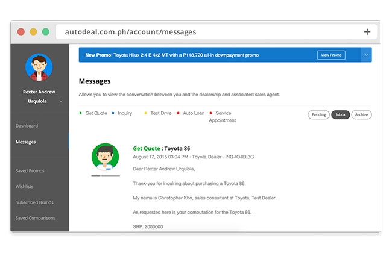Click the Inquiry legend label
The width and height of the screenshot is (392, 259).
coord(125,113)
